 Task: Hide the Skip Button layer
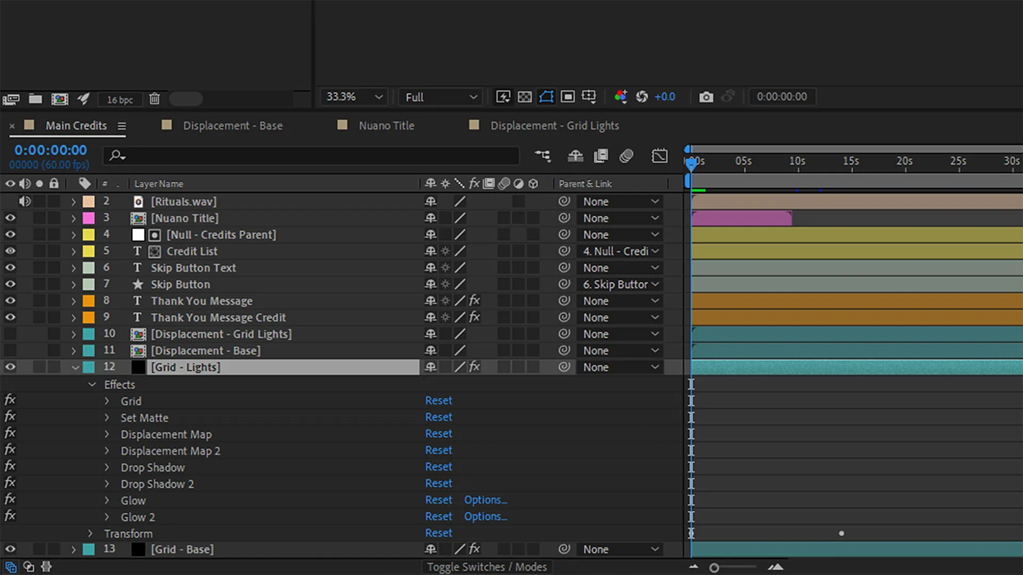[10, 284]
